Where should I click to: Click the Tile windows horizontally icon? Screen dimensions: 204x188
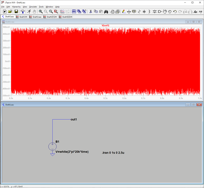point(74,11)
